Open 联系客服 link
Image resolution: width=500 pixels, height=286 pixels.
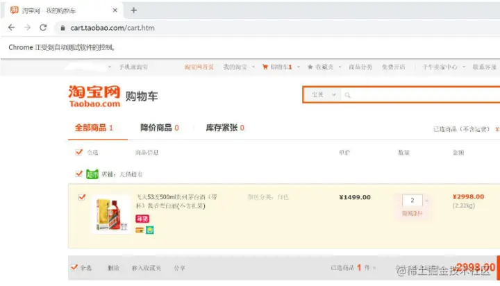point(485,67)
